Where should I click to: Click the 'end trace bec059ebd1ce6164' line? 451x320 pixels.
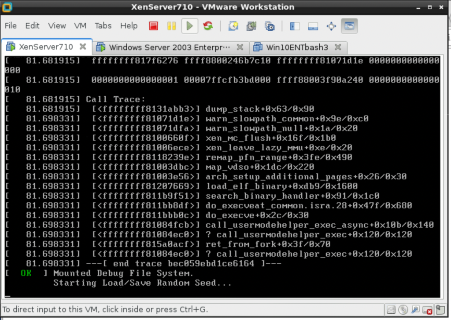pyautogui.click(x=184, y=263)
